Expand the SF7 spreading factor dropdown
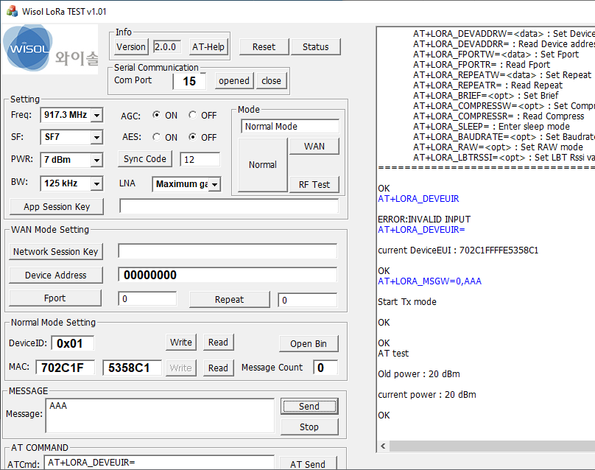Viewport: 595px width, 470px height. 96,137
